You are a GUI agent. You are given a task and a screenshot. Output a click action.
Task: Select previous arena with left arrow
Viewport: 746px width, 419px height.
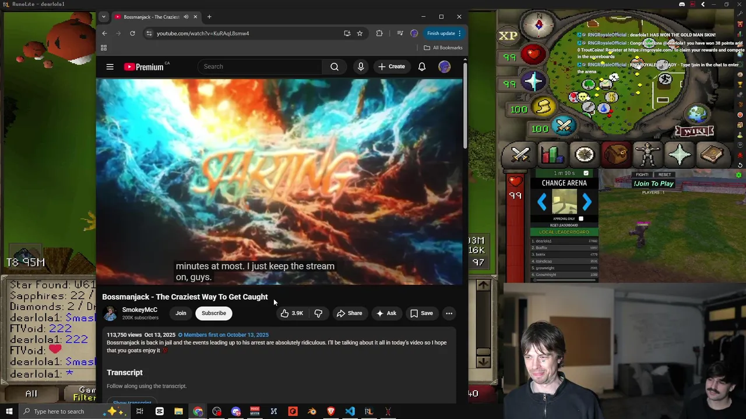click(543, 202)
